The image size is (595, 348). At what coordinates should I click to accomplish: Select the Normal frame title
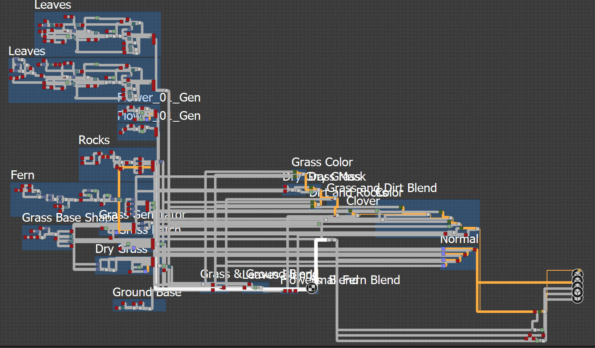[x=459, y=239]
